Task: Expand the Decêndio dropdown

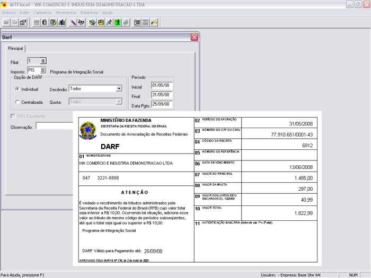Action: pos(119,89)
